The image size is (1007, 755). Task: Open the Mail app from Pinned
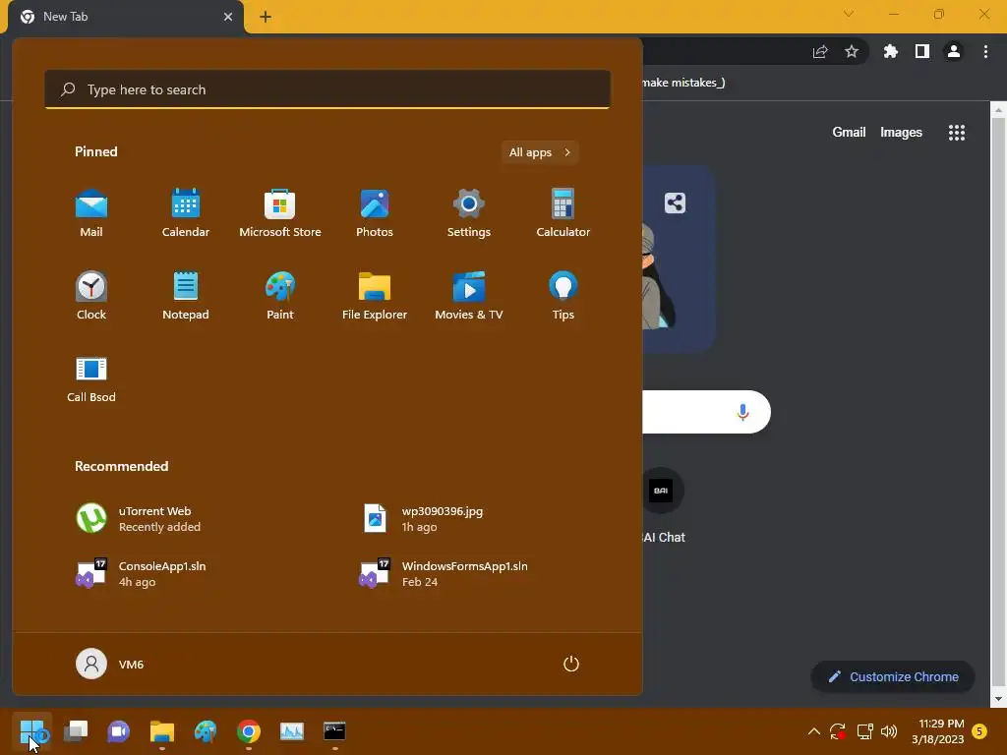point(91,213)
